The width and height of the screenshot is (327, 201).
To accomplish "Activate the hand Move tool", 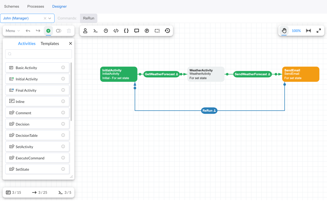I will [284, 31].
